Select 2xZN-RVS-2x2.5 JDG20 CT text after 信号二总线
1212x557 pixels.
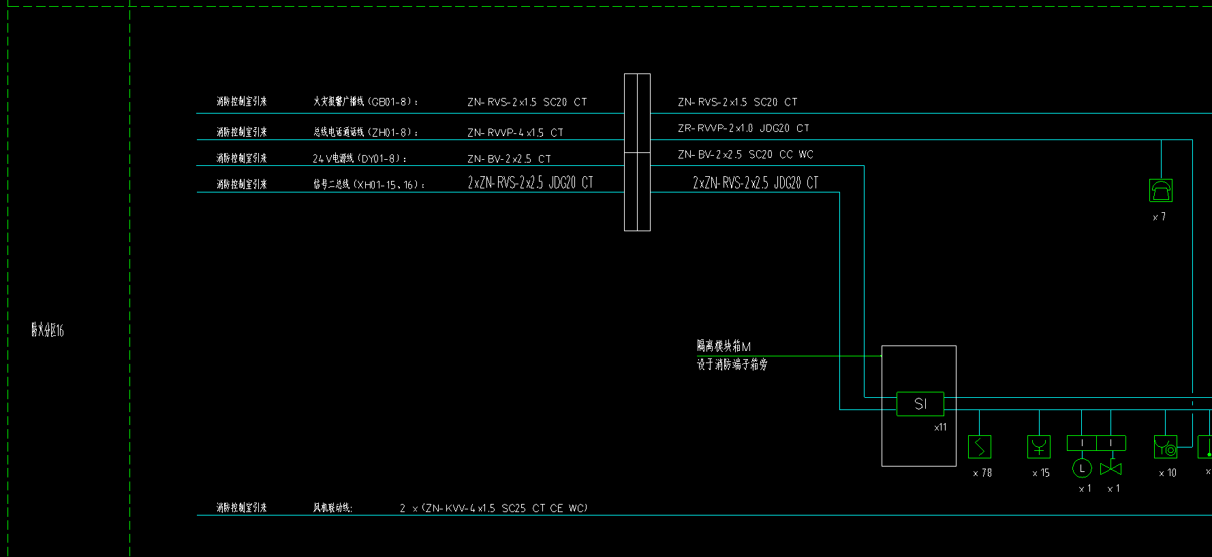click(530, 182)
